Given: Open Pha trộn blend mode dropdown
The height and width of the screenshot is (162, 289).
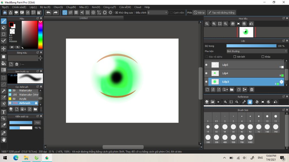Looking at the screenshot, I should tap(257, 51).
